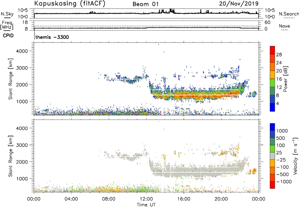The height and width of the screenshot is (207, 299).
Task: Click the Nave legend label
Action: click(x=284, y=26)
